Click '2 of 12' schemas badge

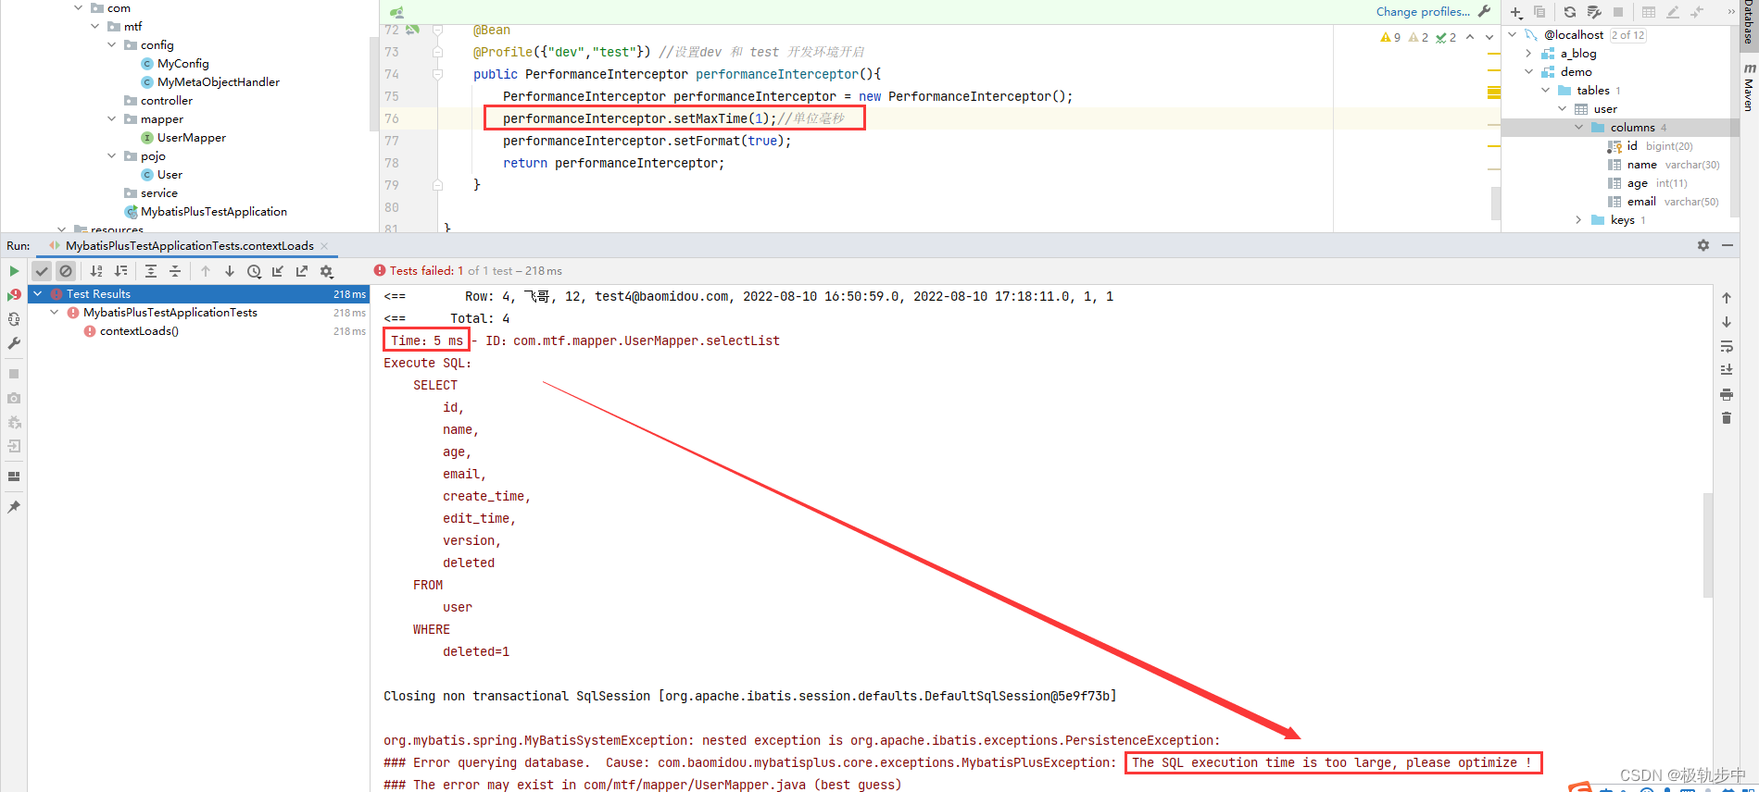[x=1627, y=35]
